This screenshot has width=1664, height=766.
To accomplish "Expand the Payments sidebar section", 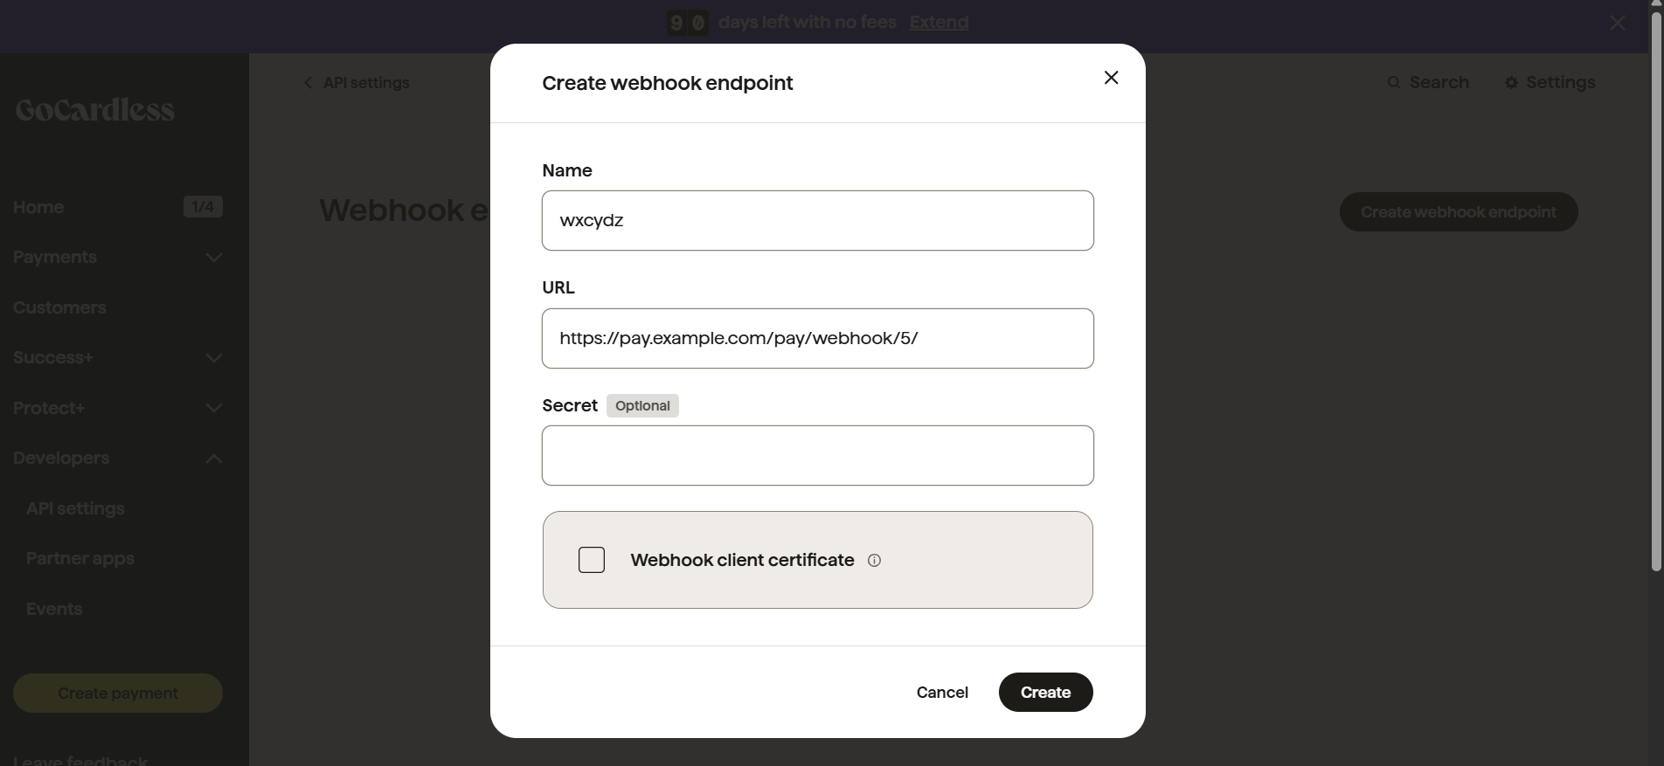I will [213, 258].
